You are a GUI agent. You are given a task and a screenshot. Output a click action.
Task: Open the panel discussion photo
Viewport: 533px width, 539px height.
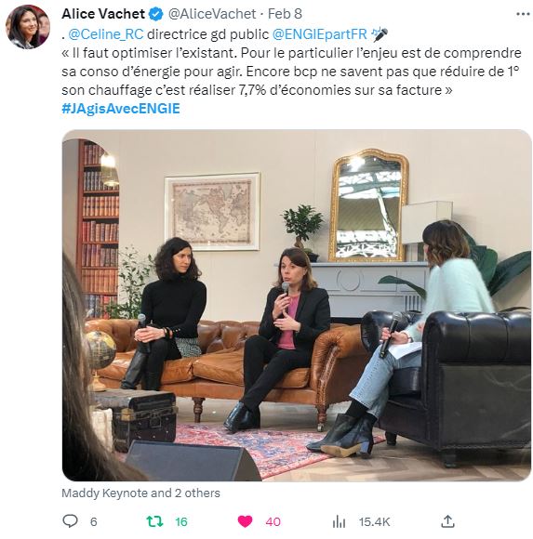[297, 305]
